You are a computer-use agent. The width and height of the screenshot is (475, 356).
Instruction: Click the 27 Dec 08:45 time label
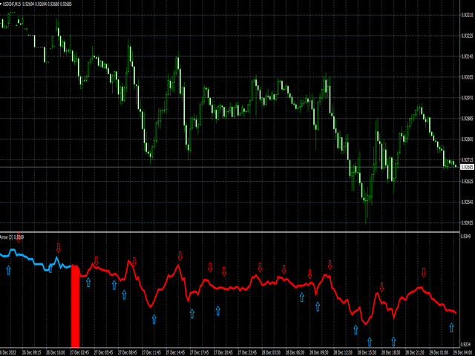point(127,353)
